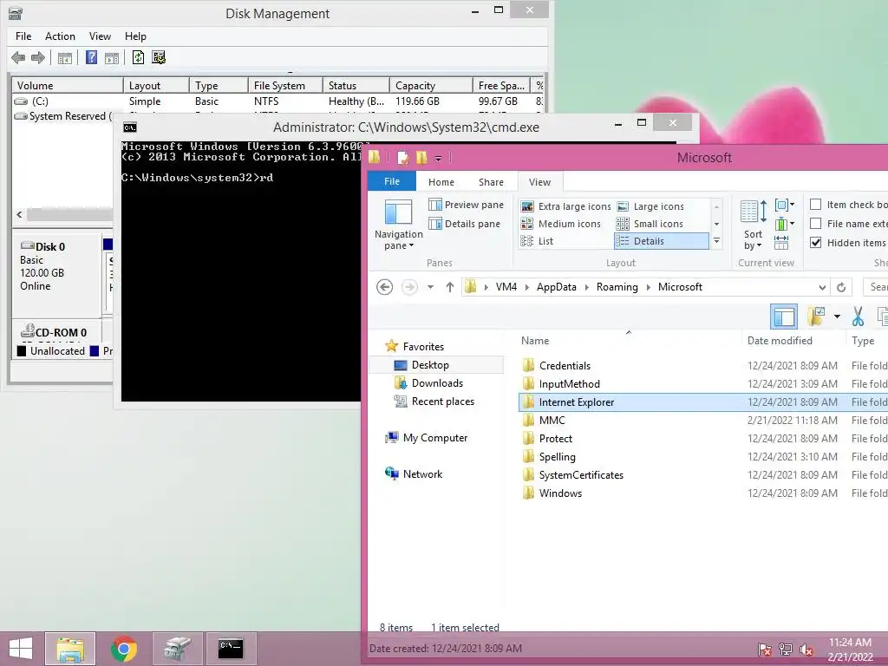Switch to the Share ribbon tab

(x=491, y=182)
